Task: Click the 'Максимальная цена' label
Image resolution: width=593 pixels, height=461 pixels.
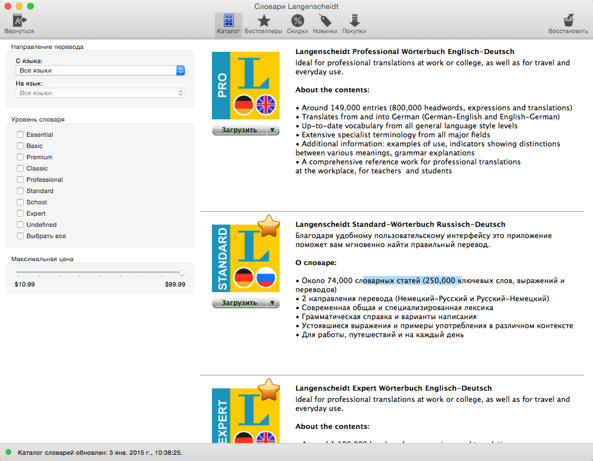Action: (42, 259)
